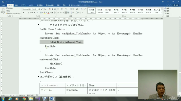Image resolution: width=181 pixels, height=101 pixels.
Task: Apply the Heading 1 (見出し 1) style
Action: pos(108,11)
